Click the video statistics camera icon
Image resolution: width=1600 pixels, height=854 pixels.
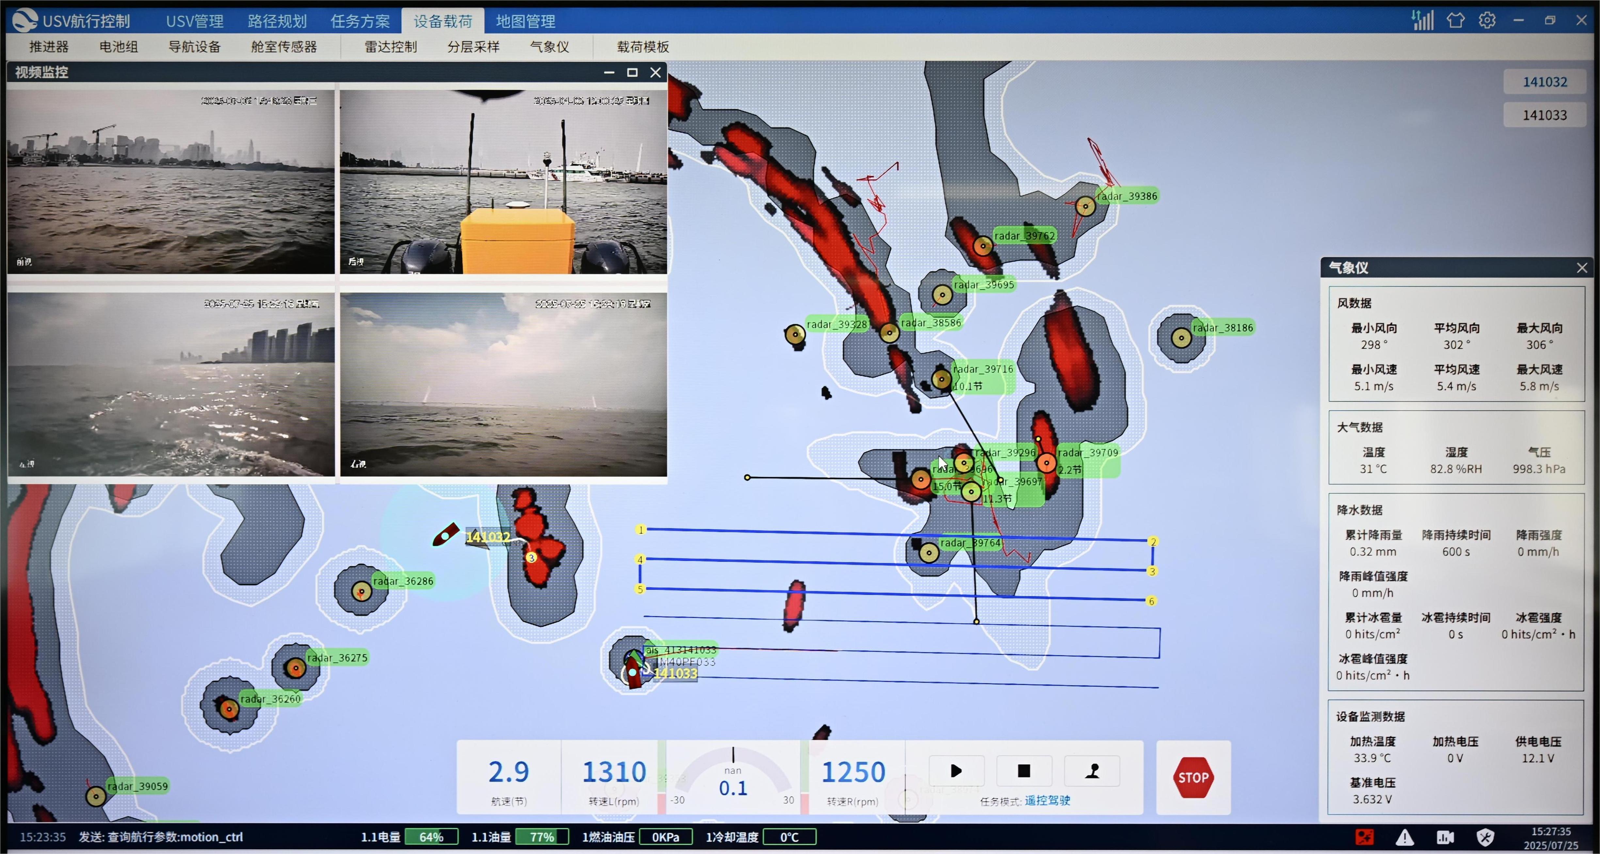[1445, 837]
